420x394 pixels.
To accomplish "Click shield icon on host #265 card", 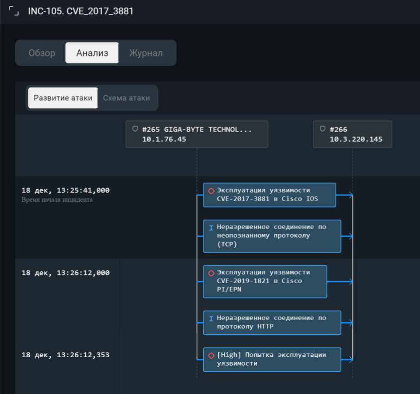I will pos(135,129).
